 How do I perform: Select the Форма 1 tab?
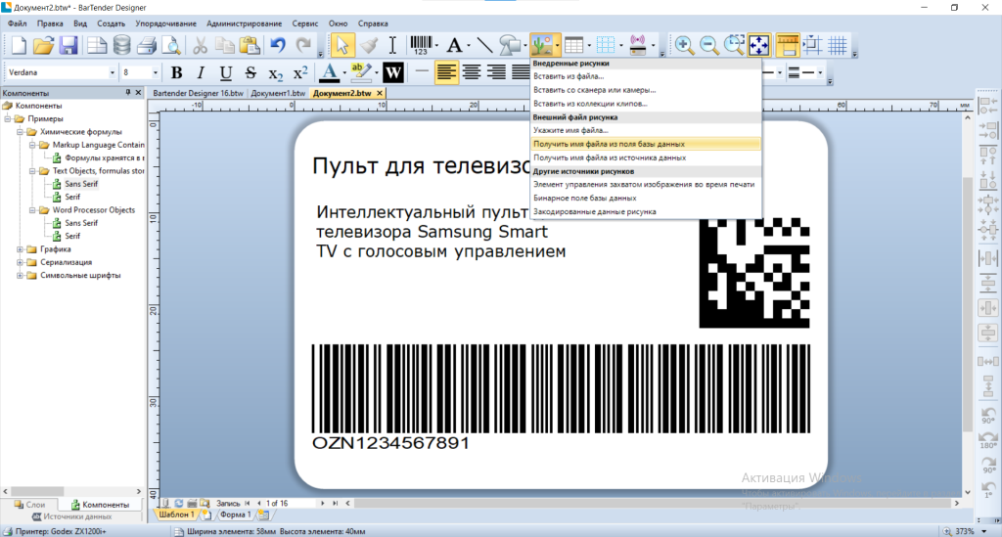(236, 515)
